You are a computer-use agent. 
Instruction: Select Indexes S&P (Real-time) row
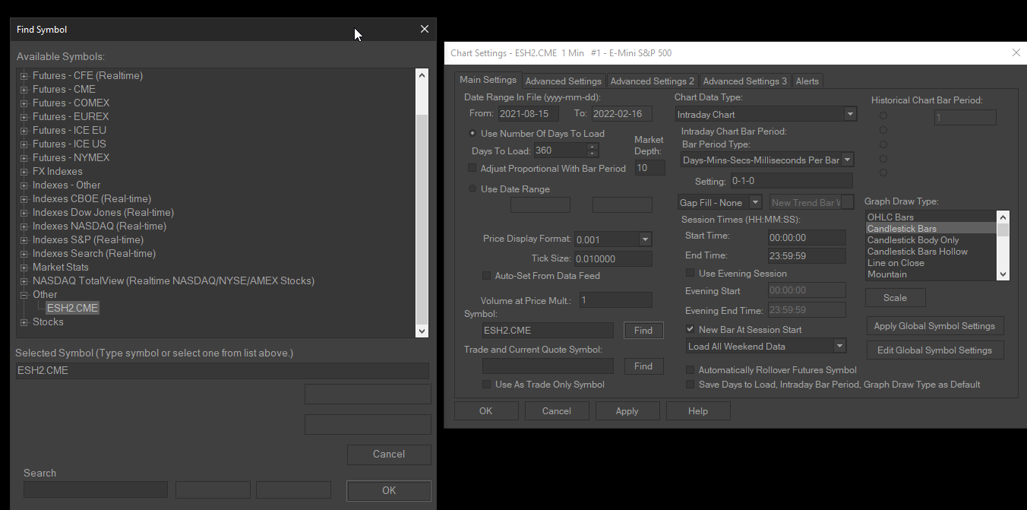click(x=87, y=239)
